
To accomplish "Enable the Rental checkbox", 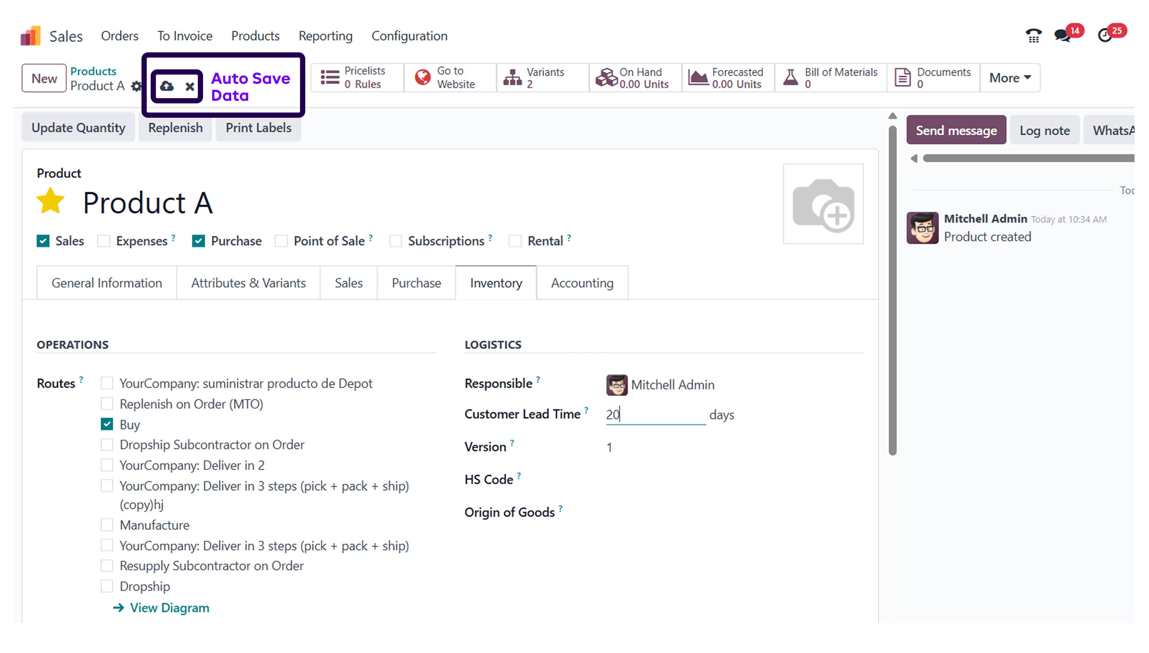I will coord(515,241).
